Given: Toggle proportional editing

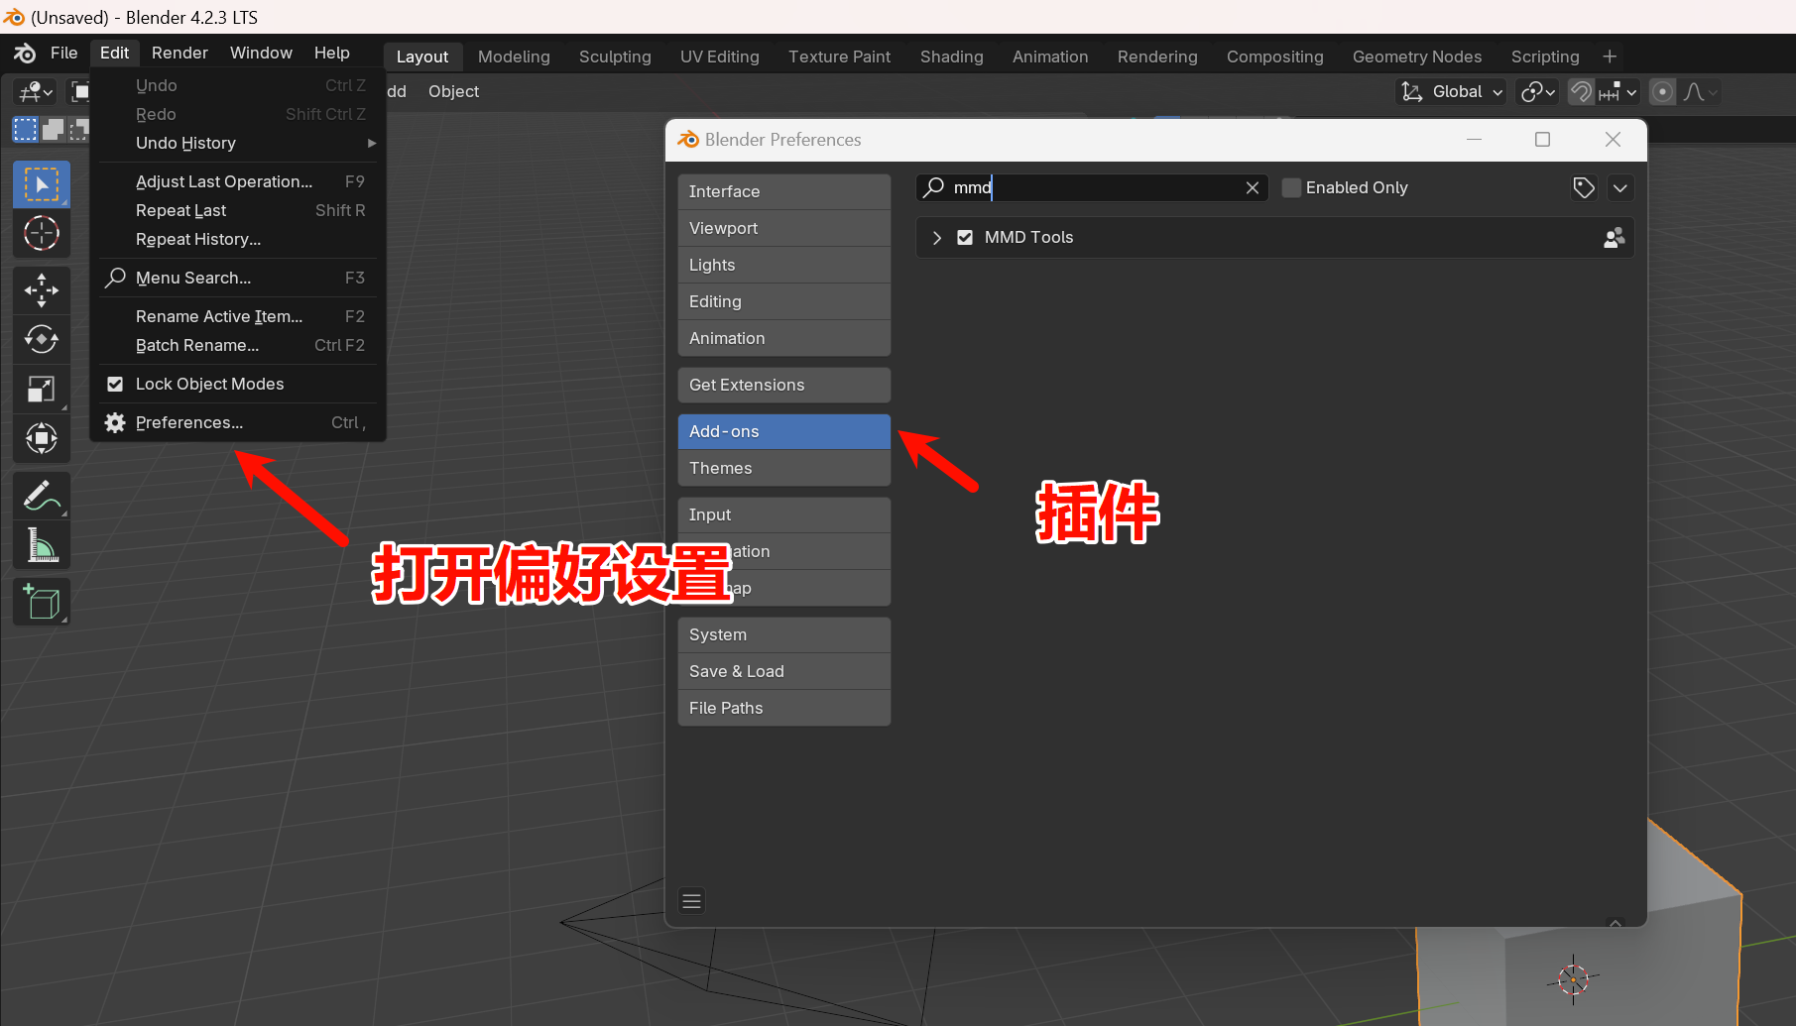Looking at the screenshot, I should pos(1662,92).
